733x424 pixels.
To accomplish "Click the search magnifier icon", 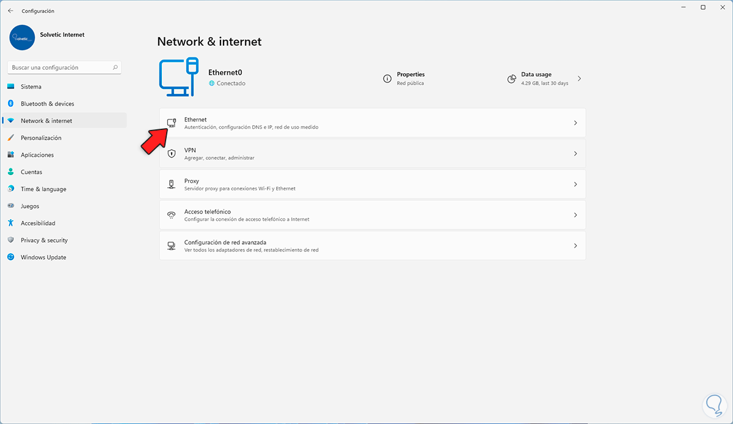I will (x=116, y=68).
